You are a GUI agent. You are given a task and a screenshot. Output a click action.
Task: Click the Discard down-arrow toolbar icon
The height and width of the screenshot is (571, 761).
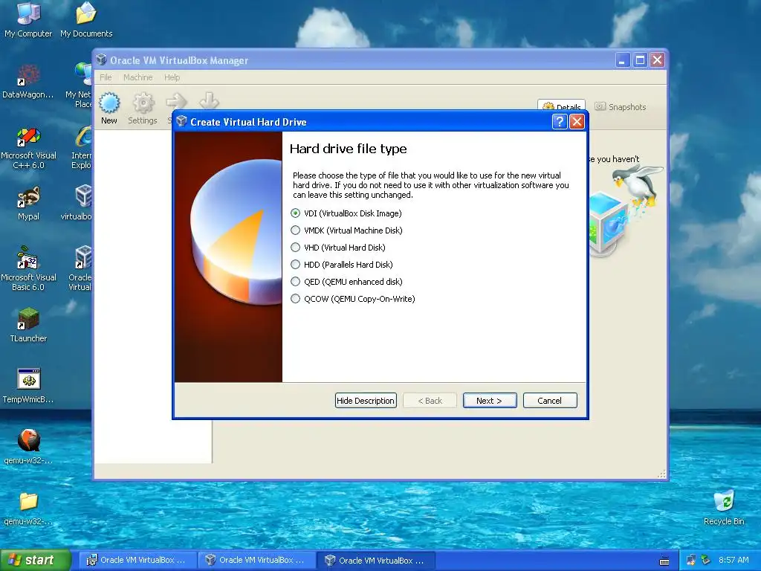coord(209,101)
